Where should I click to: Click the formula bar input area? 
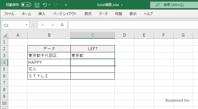(133, 25)
